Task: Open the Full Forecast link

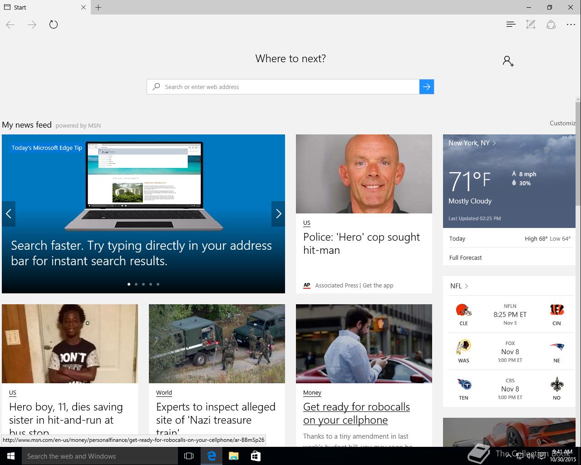Action: point(465,257)
